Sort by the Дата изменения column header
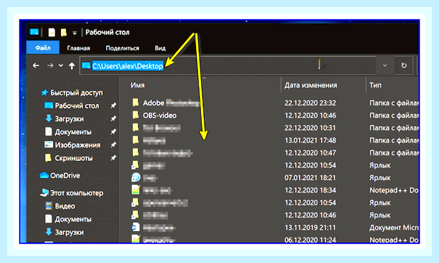 pyautogui.click(x=311, y=85)
